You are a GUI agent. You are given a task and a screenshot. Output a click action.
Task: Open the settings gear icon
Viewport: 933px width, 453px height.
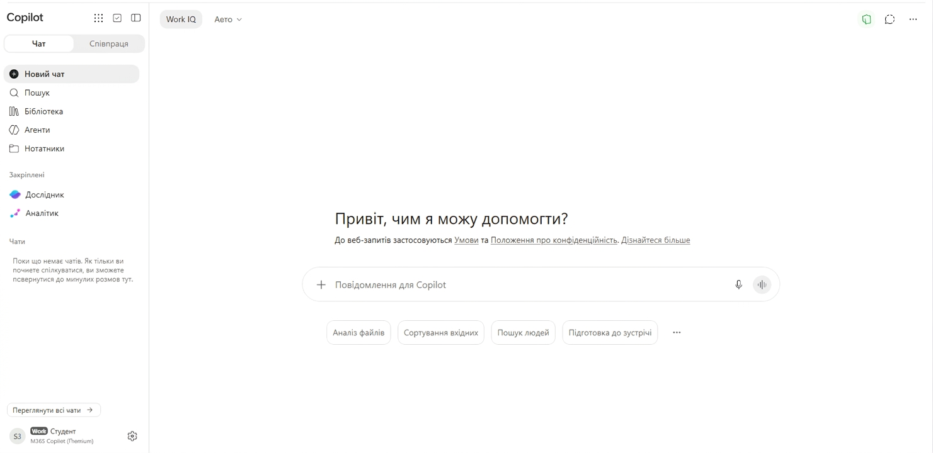pos(132,436)
